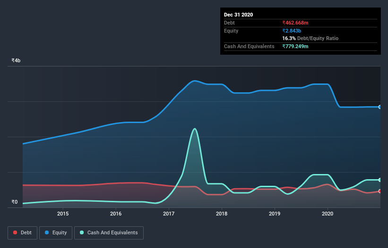Click the red Debt endpoint marker
Image resolution: width=388 pixels, height=248 pixels.
(x=380, y=191)
